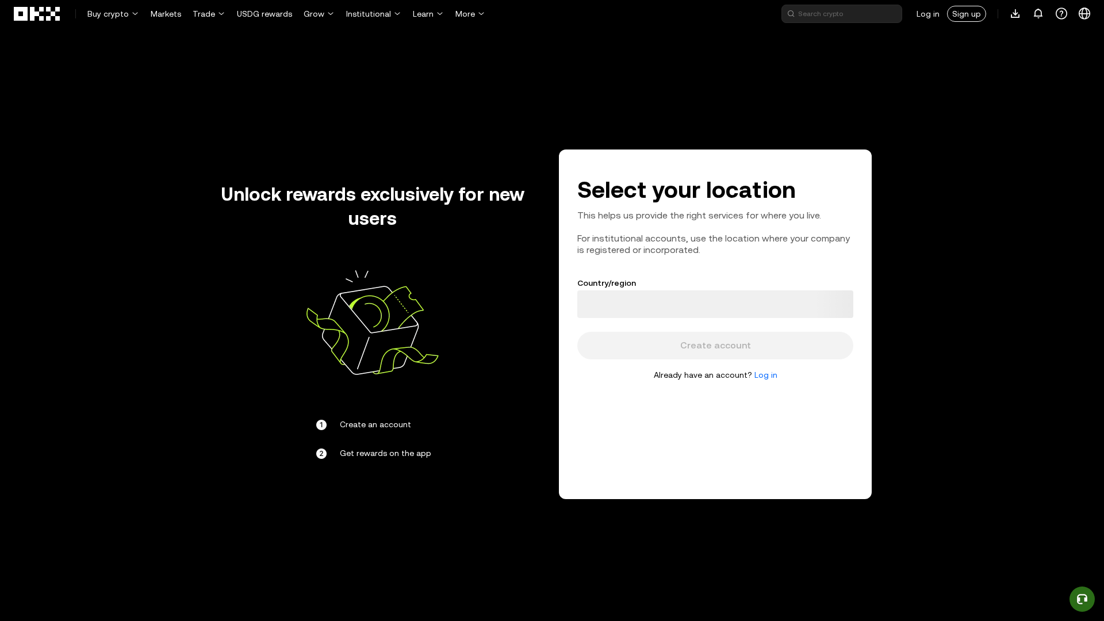Expand the More menu

click(470, 14)
